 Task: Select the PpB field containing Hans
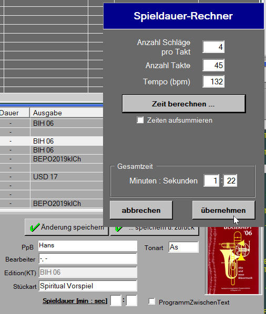click(x=88, y=246)
